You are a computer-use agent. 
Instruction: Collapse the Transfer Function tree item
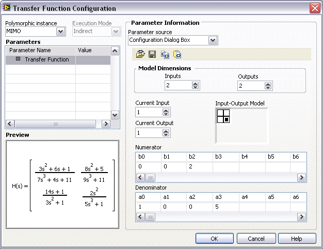pyautogui.click(x=18, y=59)
